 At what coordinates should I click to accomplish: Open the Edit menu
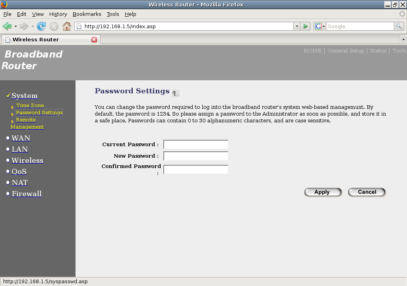pyautogui.click(x=21, y=14)
